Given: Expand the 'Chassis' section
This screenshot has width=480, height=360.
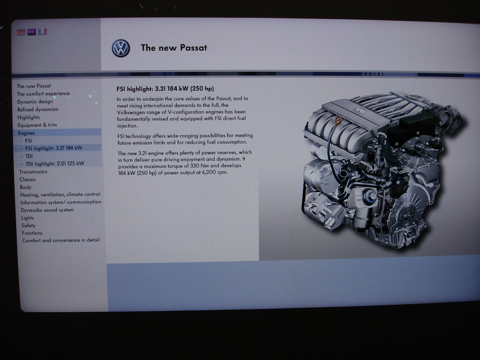Looking at the screenshot, I should click(x=28, y=179).
